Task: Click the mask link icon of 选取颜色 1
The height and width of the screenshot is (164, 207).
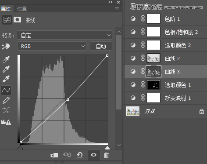Action: pos(143,84)
